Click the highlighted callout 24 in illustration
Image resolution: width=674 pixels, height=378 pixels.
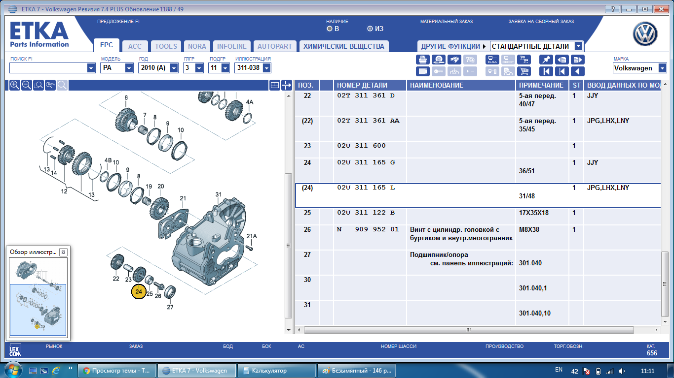[x=139, y=292]
